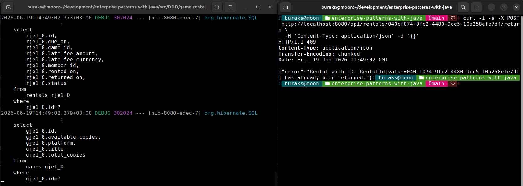Maximize the right enterprise-patterns terminal window
The image size is (523, 186).
(504, 7)
